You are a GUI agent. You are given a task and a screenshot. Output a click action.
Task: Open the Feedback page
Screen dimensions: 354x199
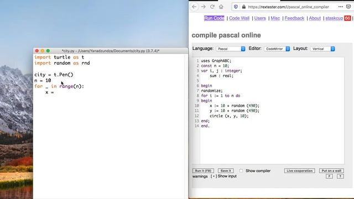coord(294,18)
